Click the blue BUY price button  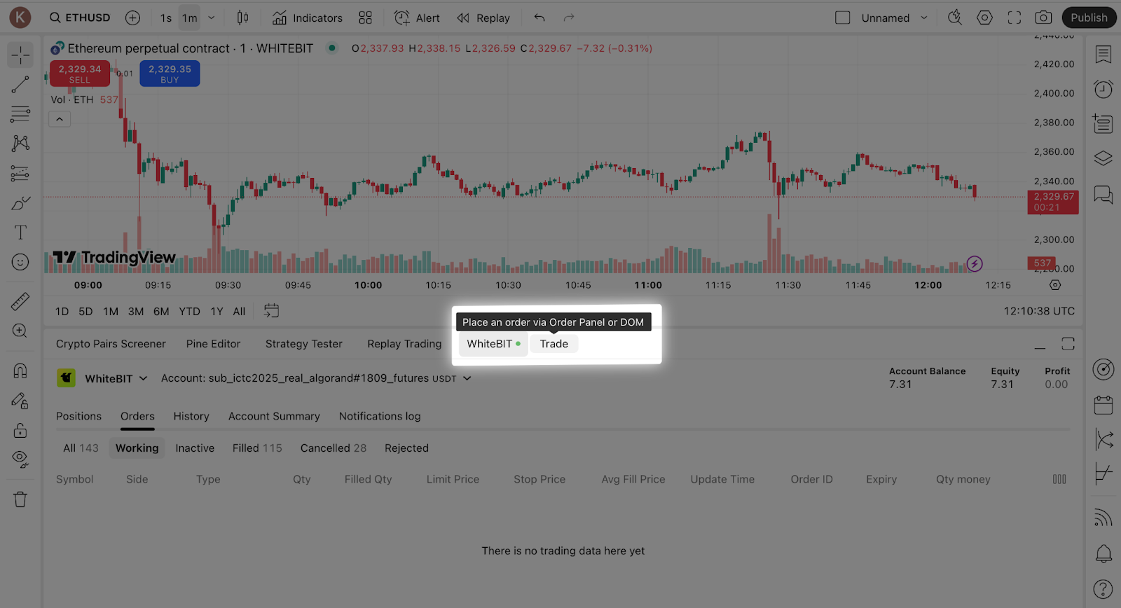coord(170,74)
